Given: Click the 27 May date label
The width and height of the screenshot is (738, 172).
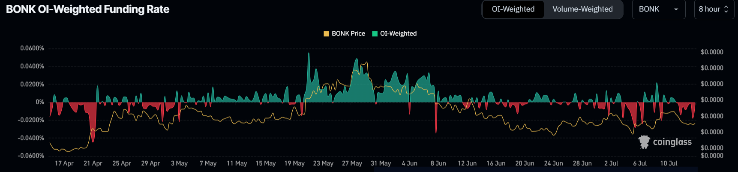Looking at the screenshot, I should point(352,163).
